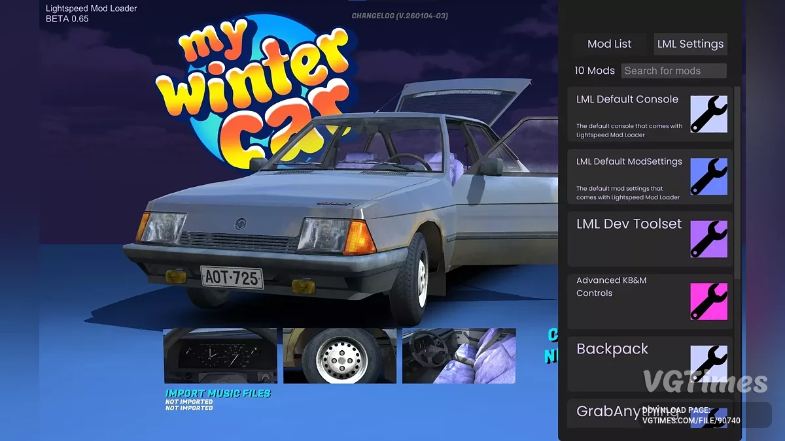Select the interior seats thumbnail

point(459,355)
